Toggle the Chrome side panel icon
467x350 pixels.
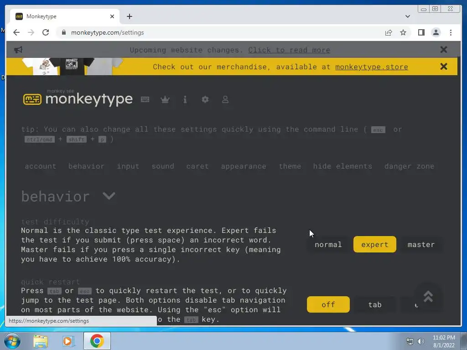(421, 32)
